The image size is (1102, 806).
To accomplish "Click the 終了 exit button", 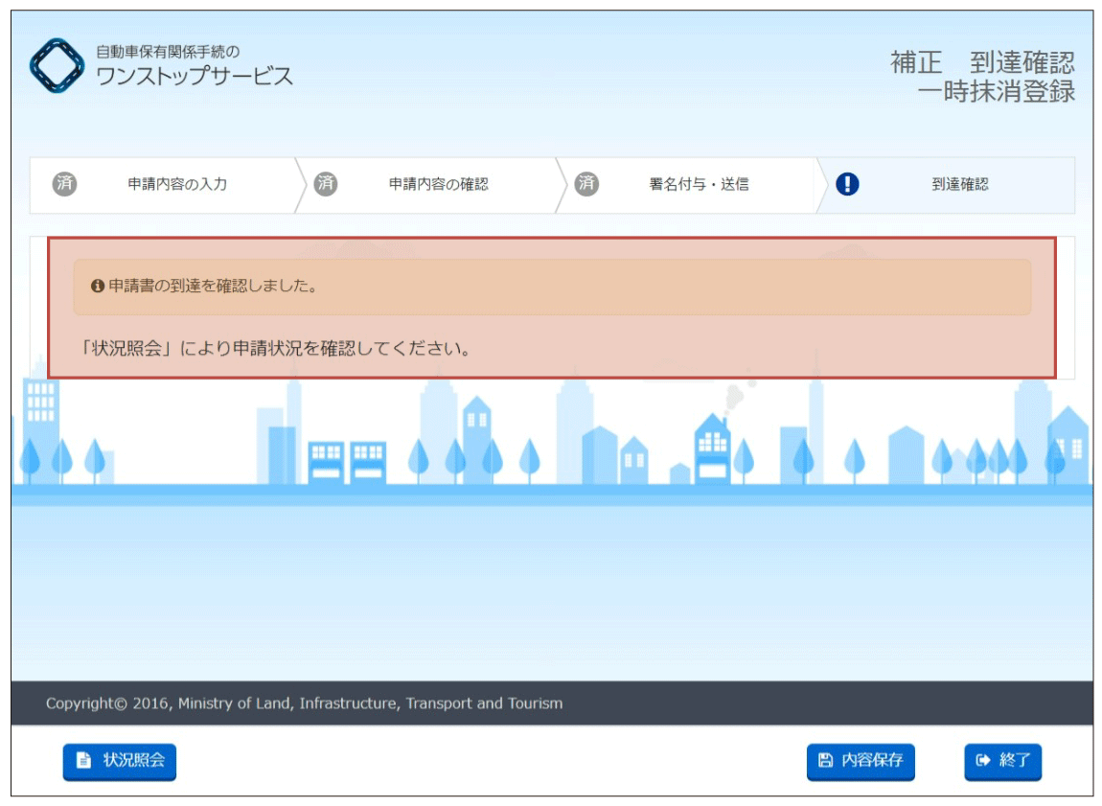I will (1002, 761).
